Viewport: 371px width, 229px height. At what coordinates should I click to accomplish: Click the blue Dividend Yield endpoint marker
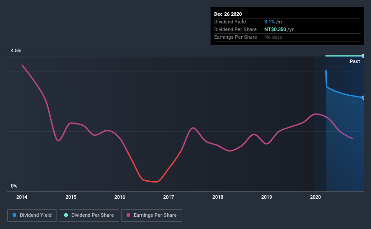tap(363, 97)
